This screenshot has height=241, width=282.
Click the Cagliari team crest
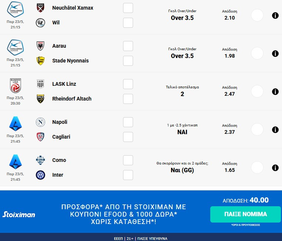pos(40,137)
